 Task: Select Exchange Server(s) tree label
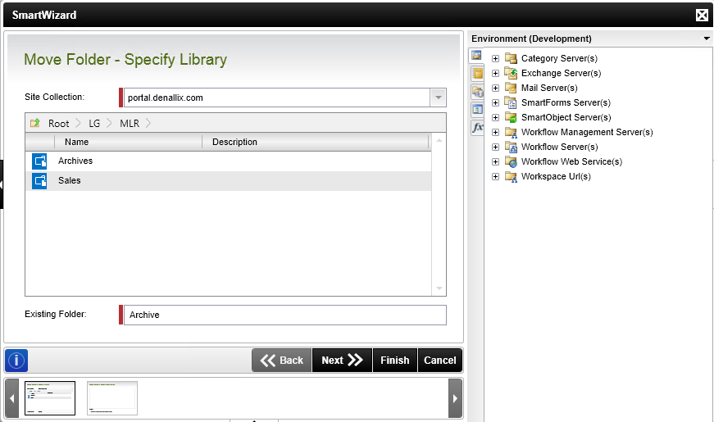point(561,73)
